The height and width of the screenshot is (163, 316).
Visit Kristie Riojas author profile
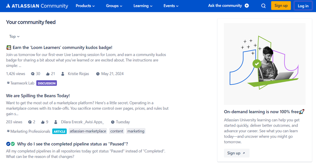[x=78, y=74]
